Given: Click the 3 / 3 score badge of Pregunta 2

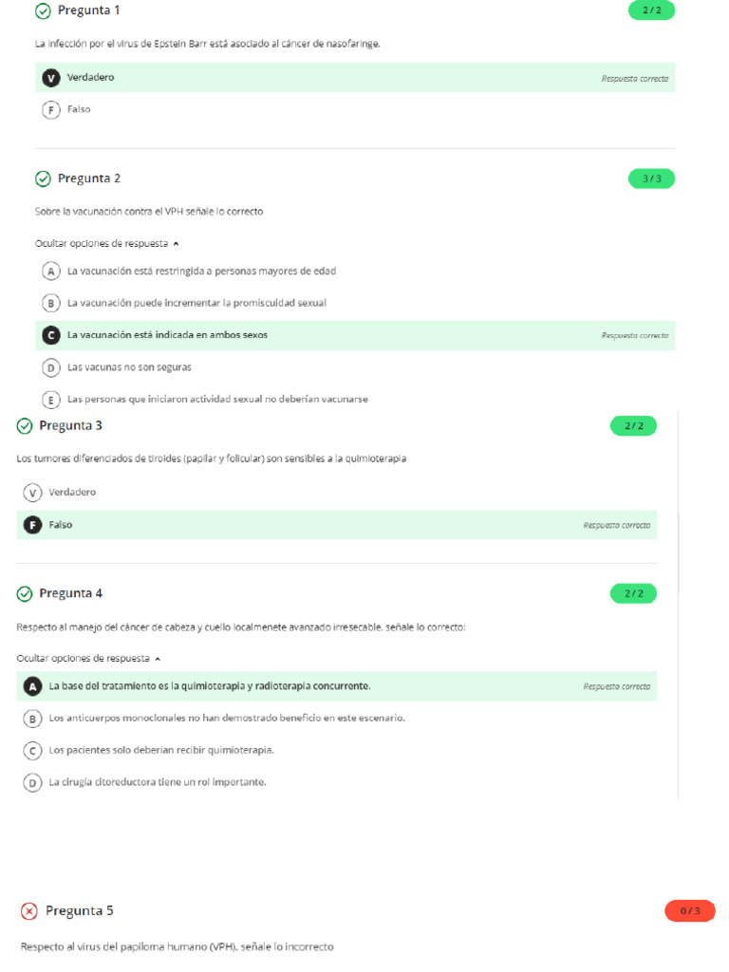Looking at the screenshot, I should [651, 178].
